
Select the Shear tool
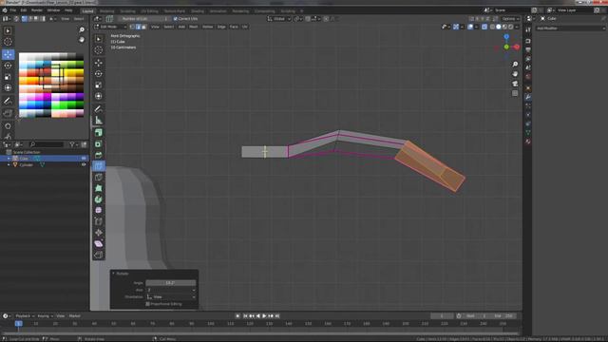tap(99, 244)
